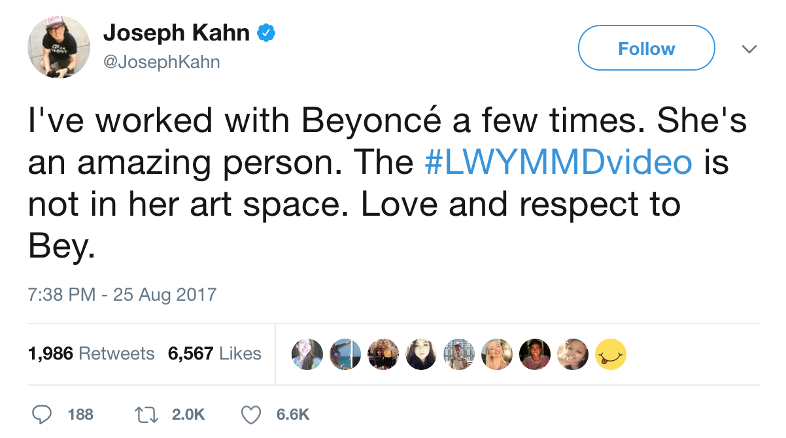Open the 7:38 PM tweet timestamp
Screen dimensions: 786x438
pyautogui.click(x=122, y=294)
